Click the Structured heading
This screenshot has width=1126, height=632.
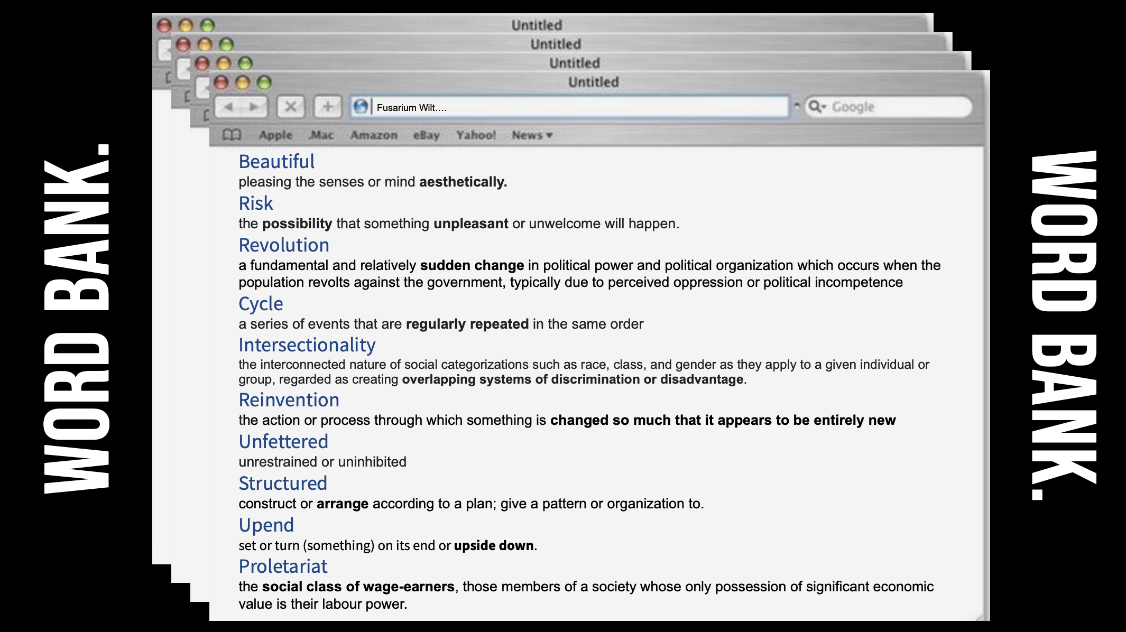point(283,484)
